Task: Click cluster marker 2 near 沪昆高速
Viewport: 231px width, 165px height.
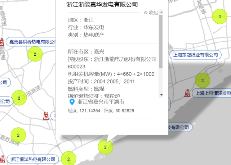Action: tap(19, 98)
